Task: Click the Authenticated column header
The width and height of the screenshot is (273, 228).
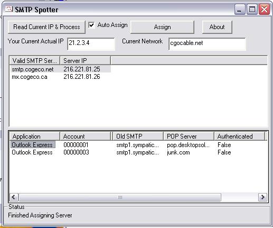Action: point(240,136)
